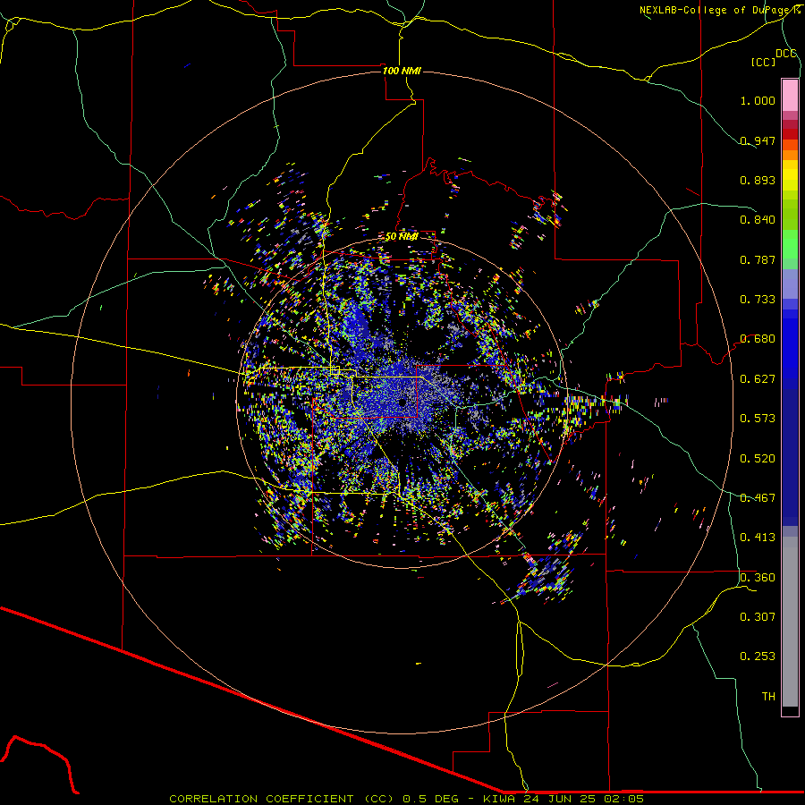Click the 1.000 value on the color scale
The width and height of the screenshot is (805, 805).
[x=758, y=100]
